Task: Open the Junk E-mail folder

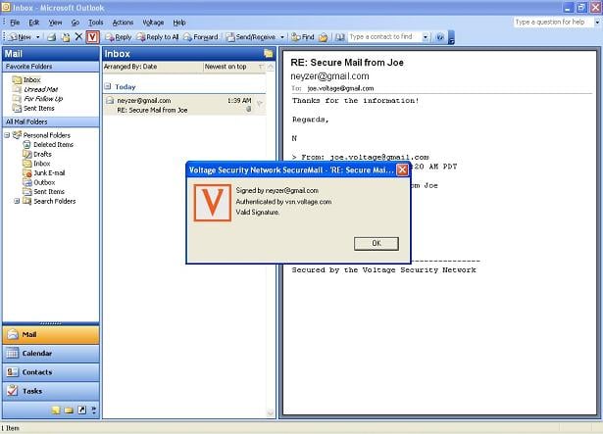Action: click(49, 173)
